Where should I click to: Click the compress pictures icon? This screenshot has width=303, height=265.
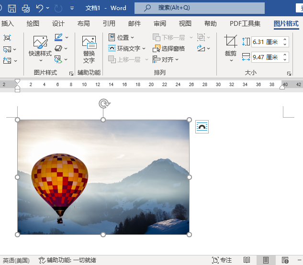(7, 38)
